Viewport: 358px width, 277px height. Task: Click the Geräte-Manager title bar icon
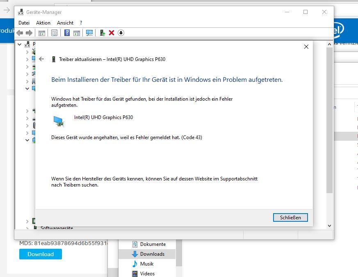[x=21, y=12]
